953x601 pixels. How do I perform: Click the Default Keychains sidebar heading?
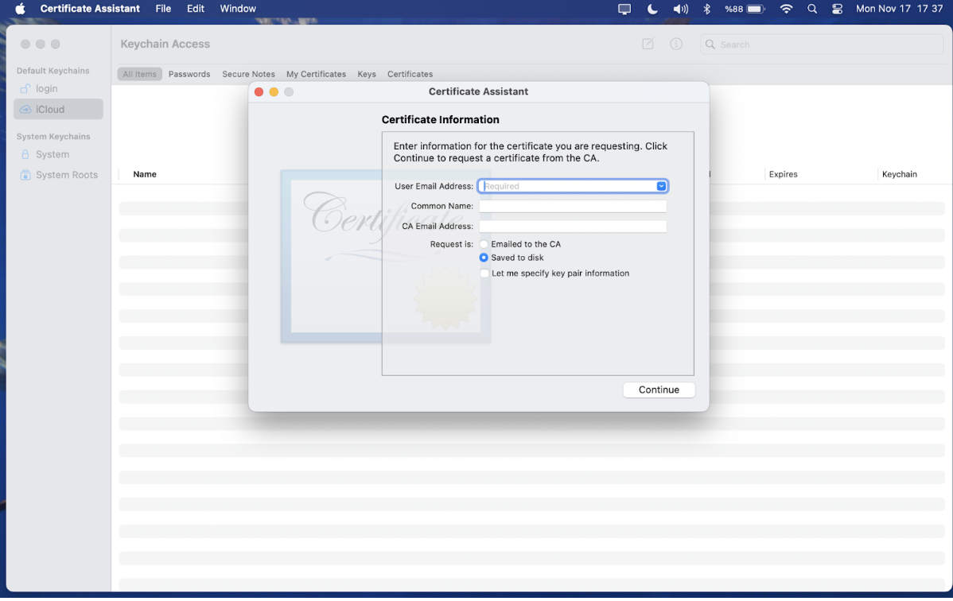[53, 71]
